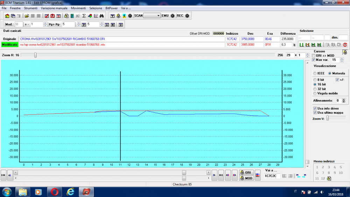Click the P page button icon
The height and width of the screenshot is (197, 350).
coord(84,24)
